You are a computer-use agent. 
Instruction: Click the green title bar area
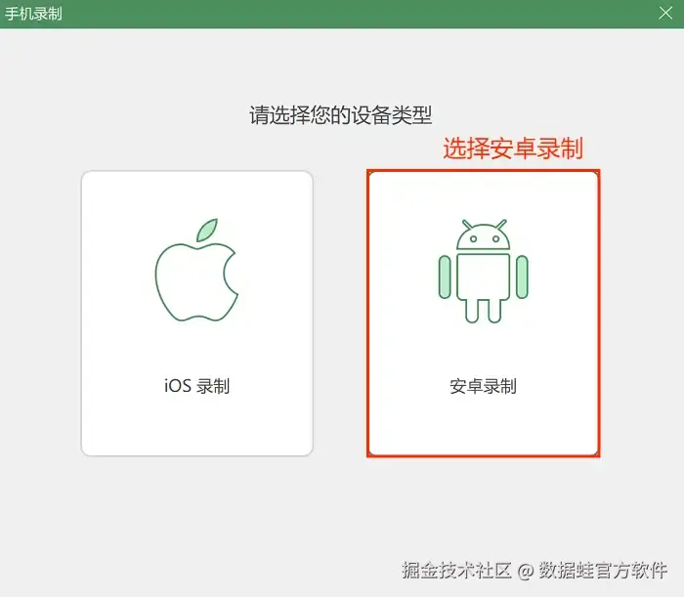click(342, 14)
